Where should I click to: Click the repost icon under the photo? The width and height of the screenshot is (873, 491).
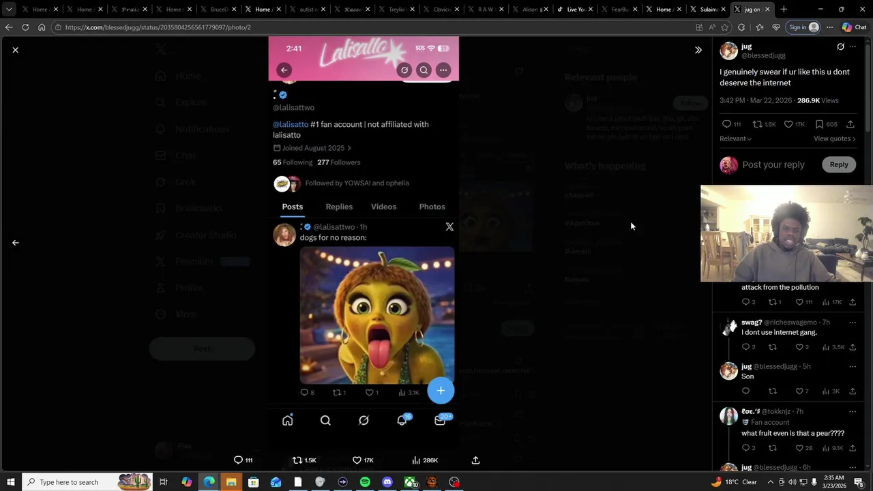click(297, 460)
